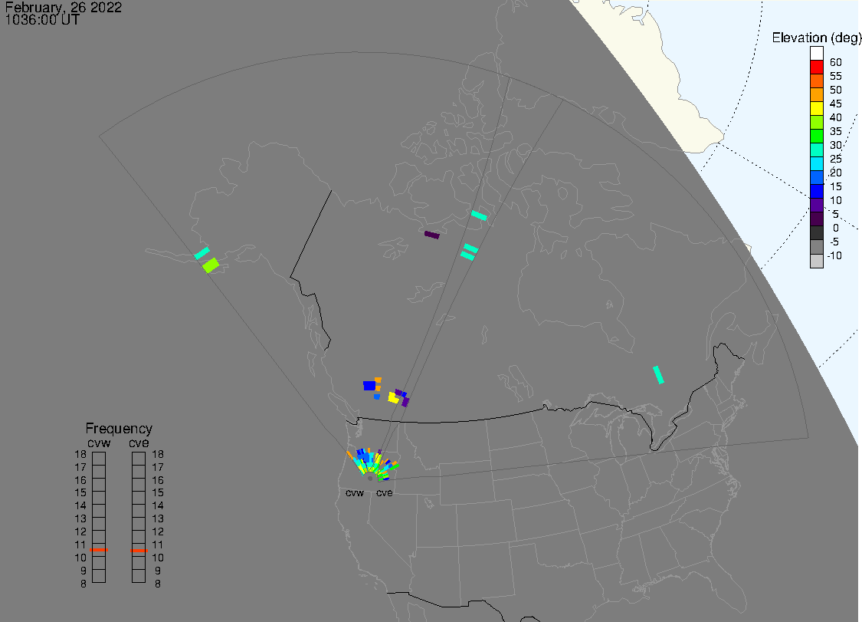This screenshot has height=622, width=862.
Task: Click the "cve" radar site label on map
Action: click(385, 492)
